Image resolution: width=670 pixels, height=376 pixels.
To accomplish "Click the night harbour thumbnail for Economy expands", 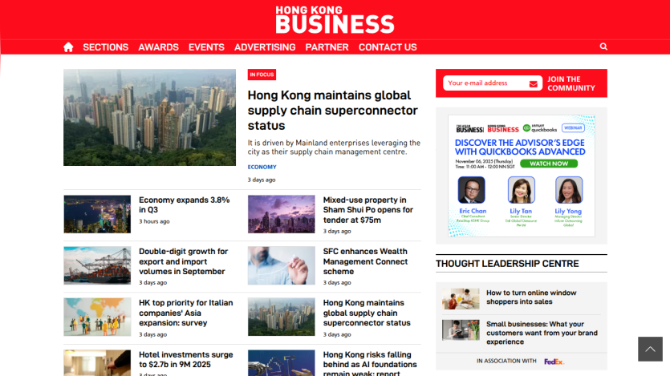I will (97, 214).
